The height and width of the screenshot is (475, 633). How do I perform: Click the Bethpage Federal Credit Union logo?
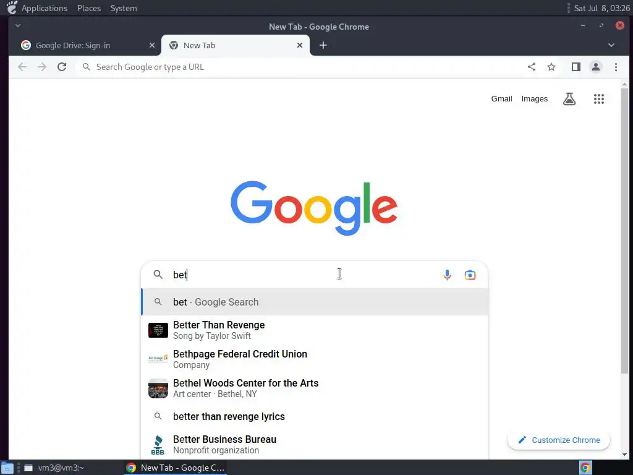158,358
